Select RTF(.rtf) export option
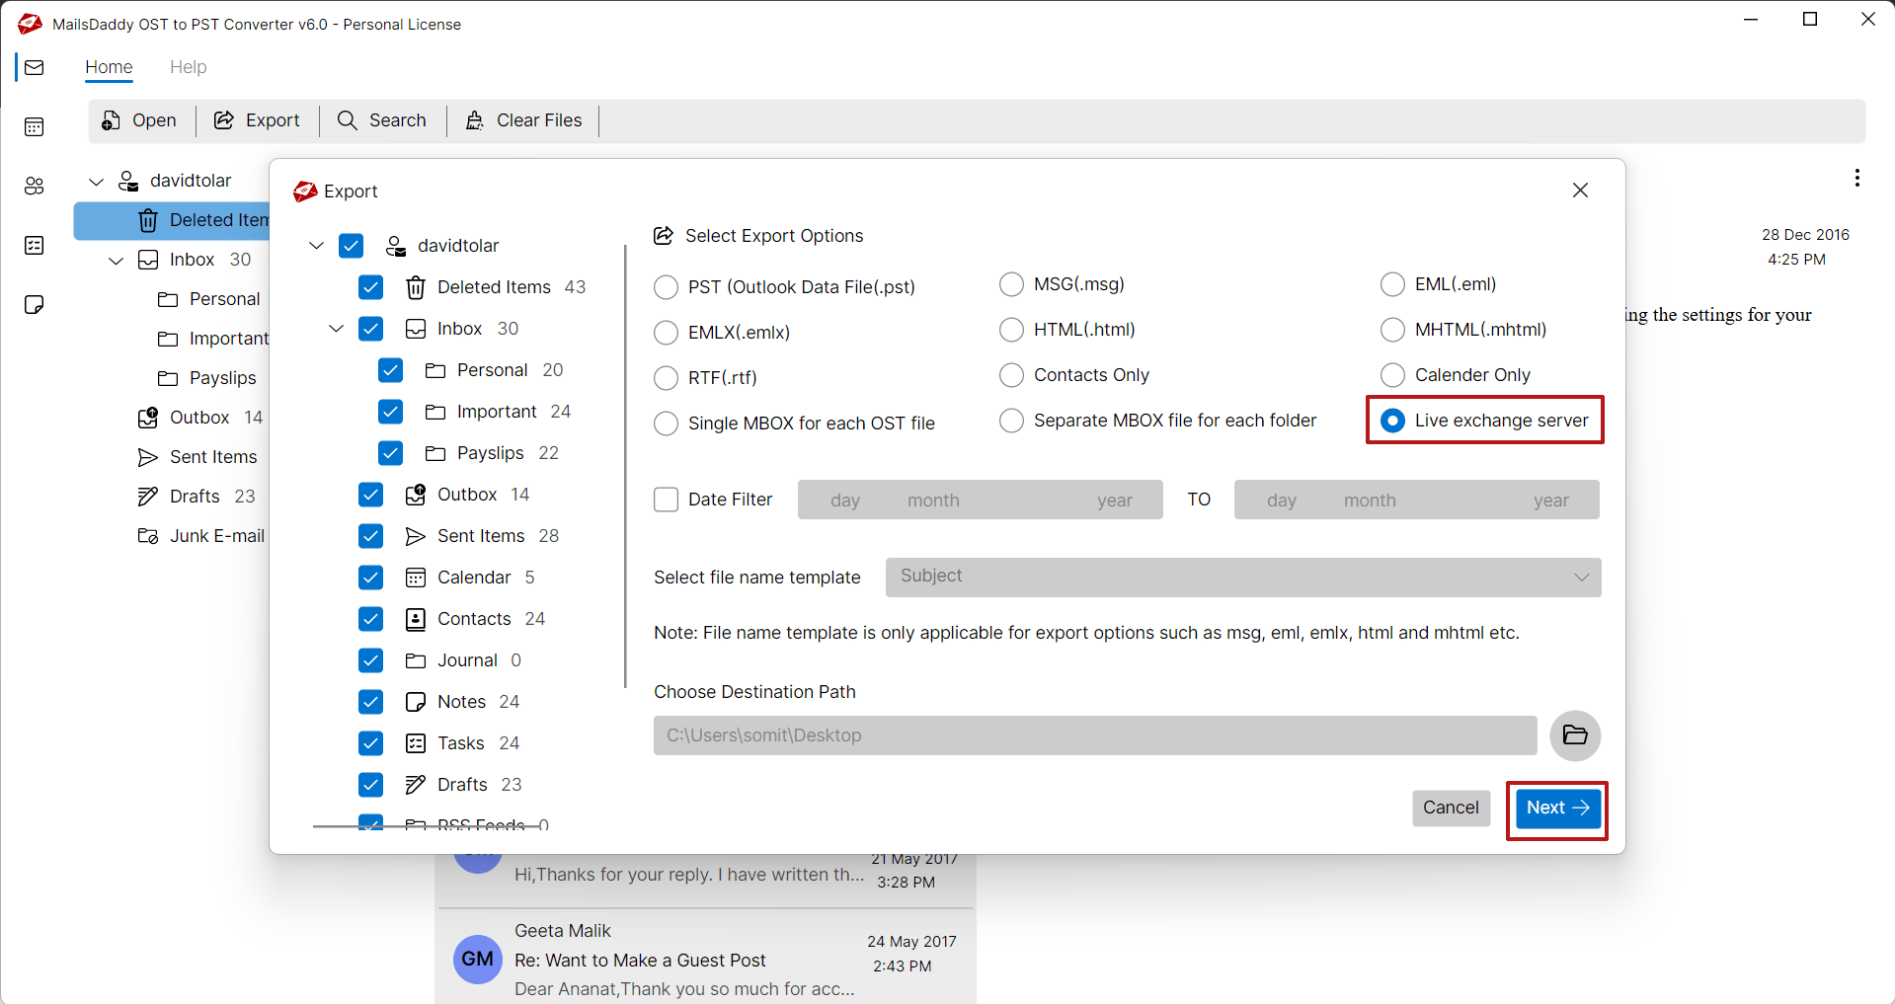 [667, 378]
